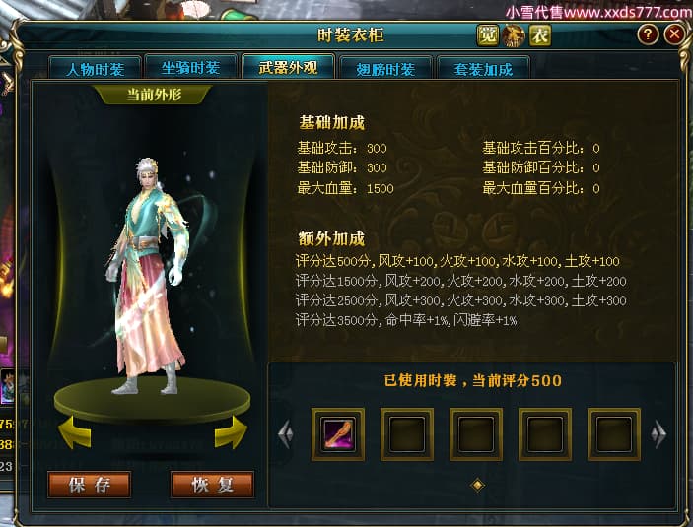Open the 翅膀时装 tab
693x527 pixels.
385,69
